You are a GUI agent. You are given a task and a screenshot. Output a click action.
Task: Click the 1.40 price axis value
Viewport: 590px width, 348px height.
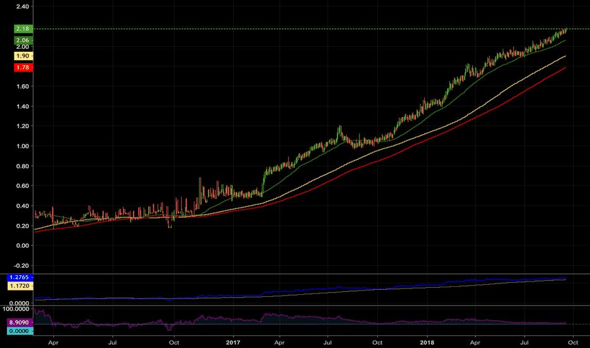tap(23, 106)
